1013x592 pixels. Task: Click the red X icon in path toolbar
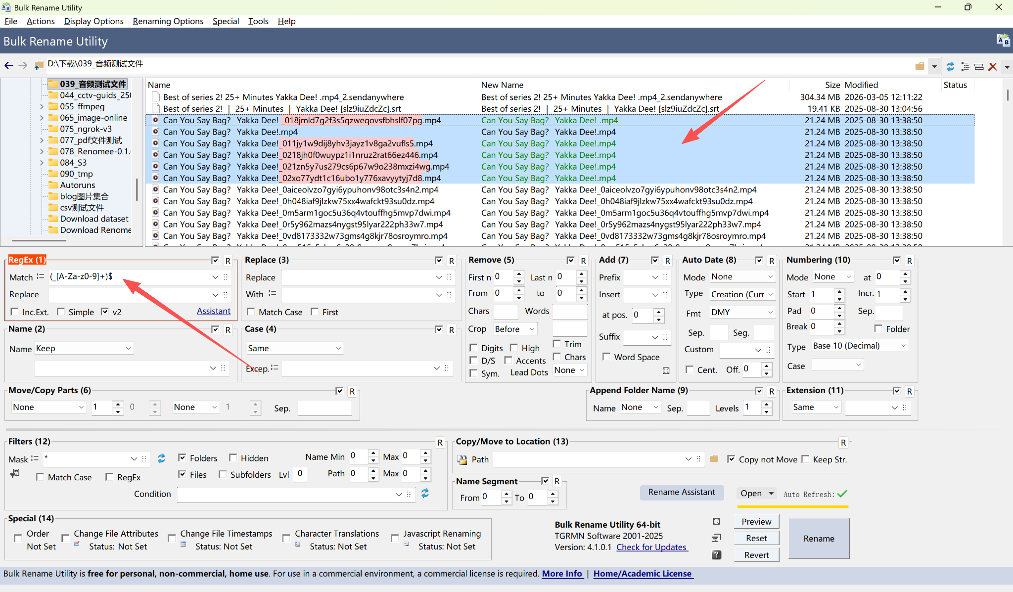992,66
